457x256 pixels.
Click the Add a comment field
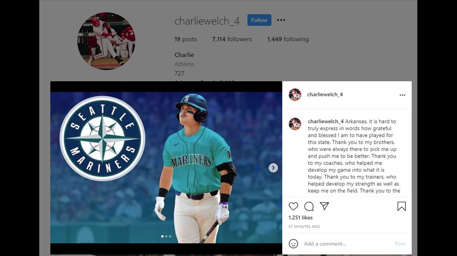point(347,244)
